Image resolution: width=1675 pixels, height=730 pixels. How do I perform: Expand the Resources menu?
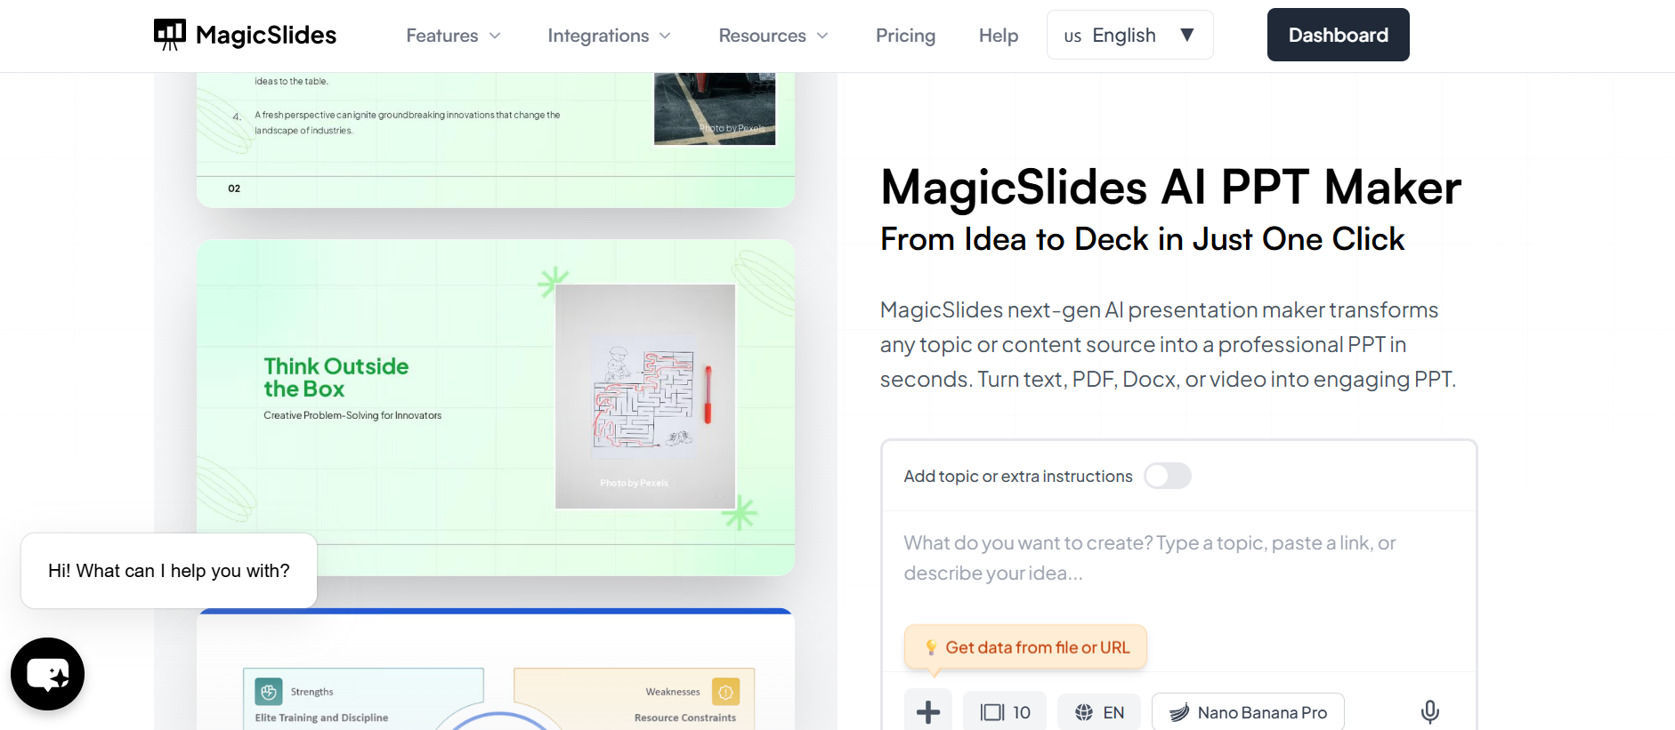tap(774, 36)
